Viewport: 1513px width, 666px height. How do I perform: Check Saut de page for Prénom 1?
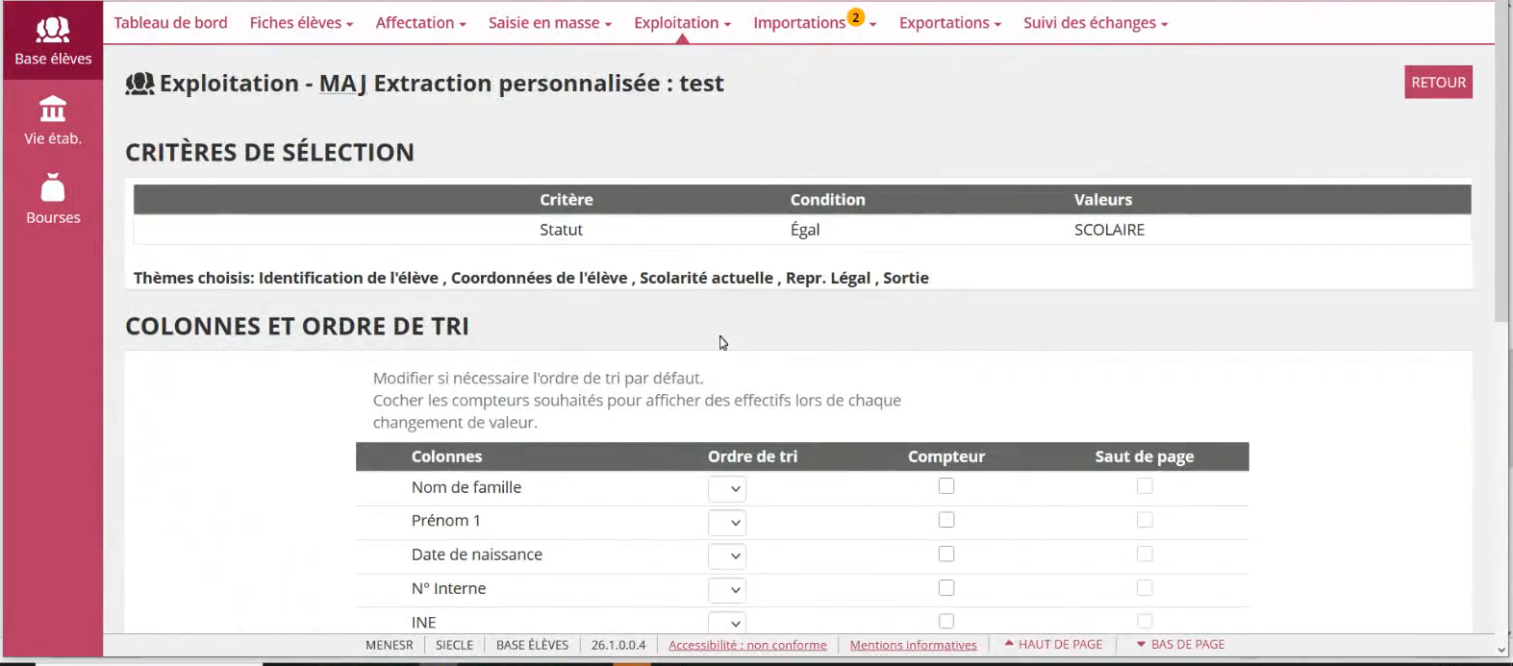1145,520
